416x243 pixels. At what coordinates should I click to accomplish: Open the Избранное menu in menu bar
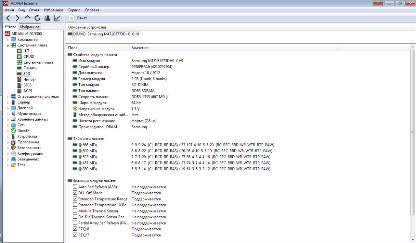pyautogui.click(x=53, y=10)
